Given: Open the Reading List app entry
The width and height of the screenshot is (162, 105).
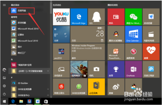Looking at the screenshot, I should 29,65.
